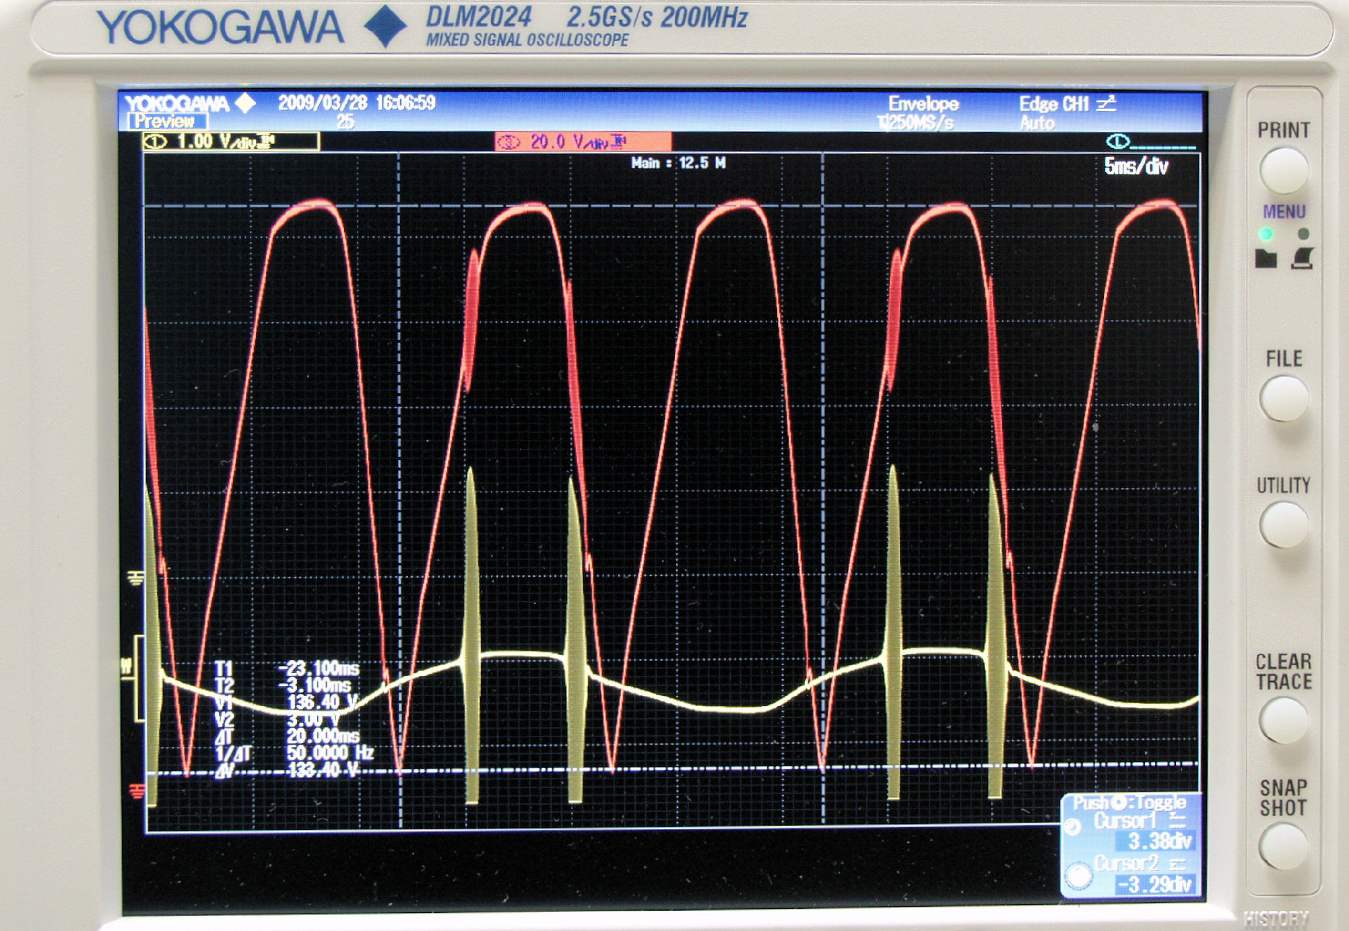Click the CH1 yellow ground level marker

pos(135,578)
